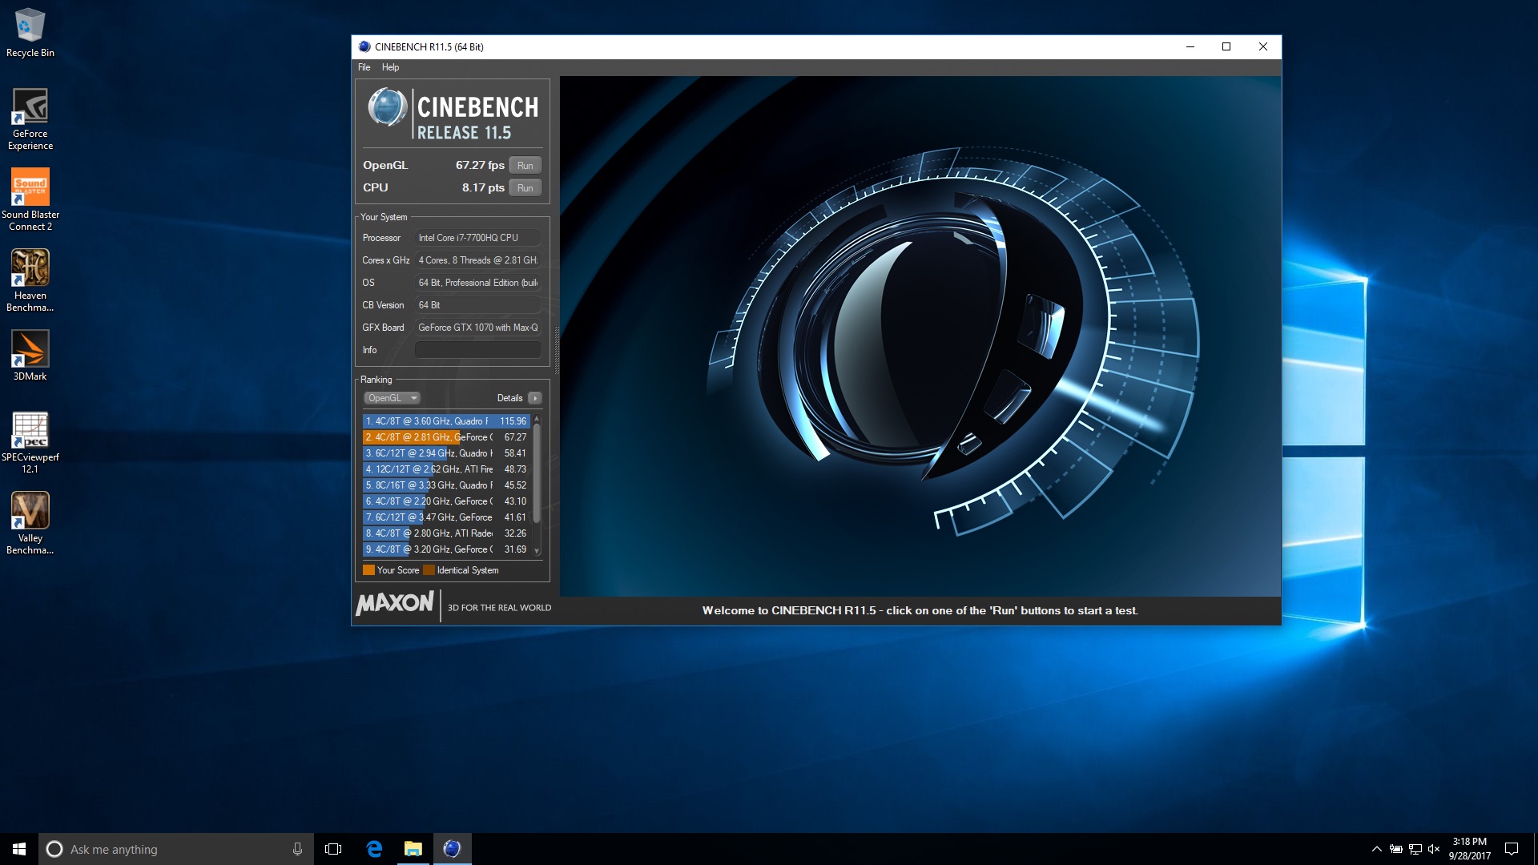Click ranking list scrollbar down arrow

click(537, 551)
